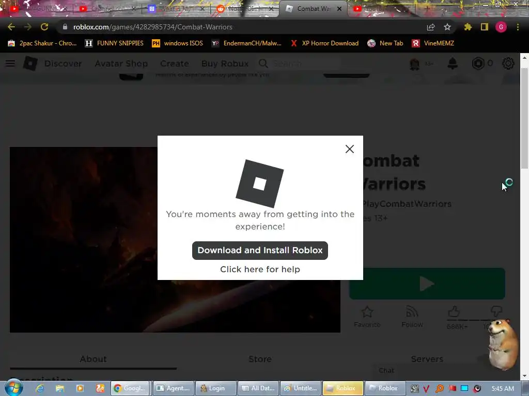The width and height of the screenshot is (529, 396).
Task: Launch Internet Explorer from taskbar
Action: pyautogui.click(x=40, y=388)
